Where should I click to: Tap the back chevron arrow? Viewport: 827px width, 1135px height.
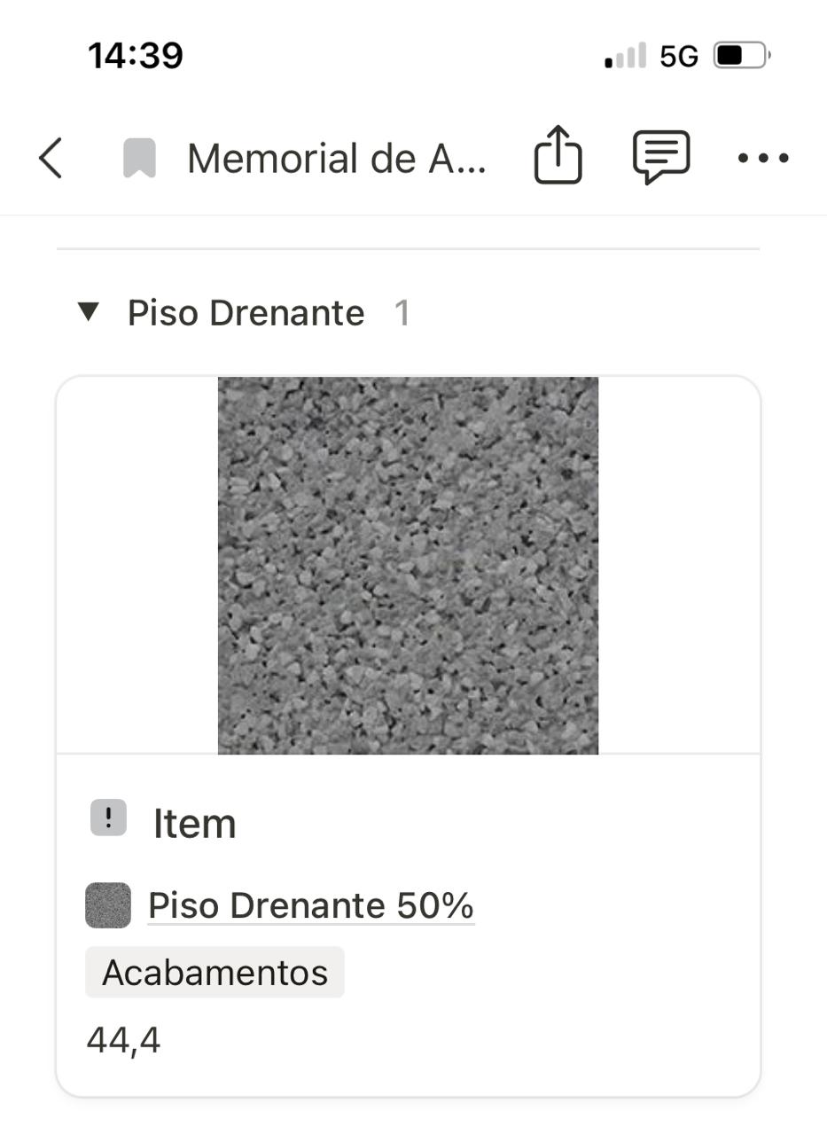(51, 159)
